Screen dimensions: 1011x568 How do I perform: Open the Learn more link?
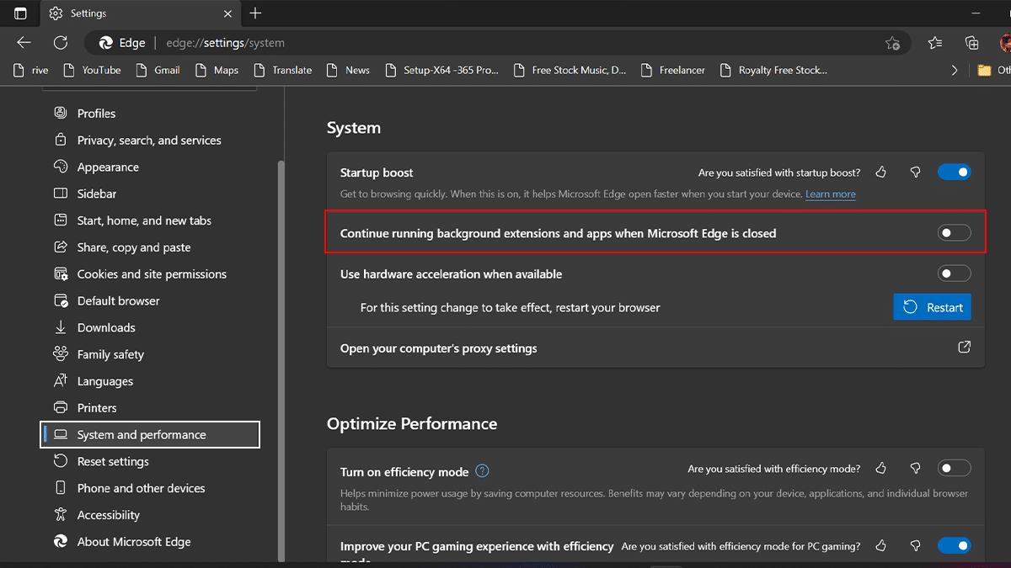point(830,194)
